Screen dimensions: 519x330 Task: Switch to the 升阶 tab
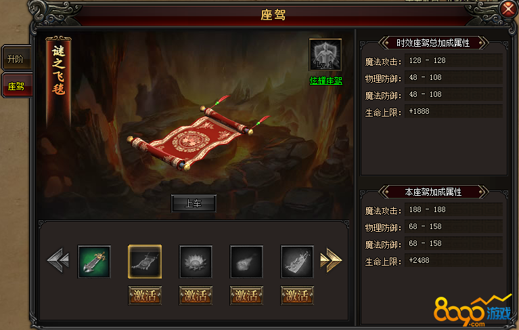pyautogui.click(x=16, y=59)
